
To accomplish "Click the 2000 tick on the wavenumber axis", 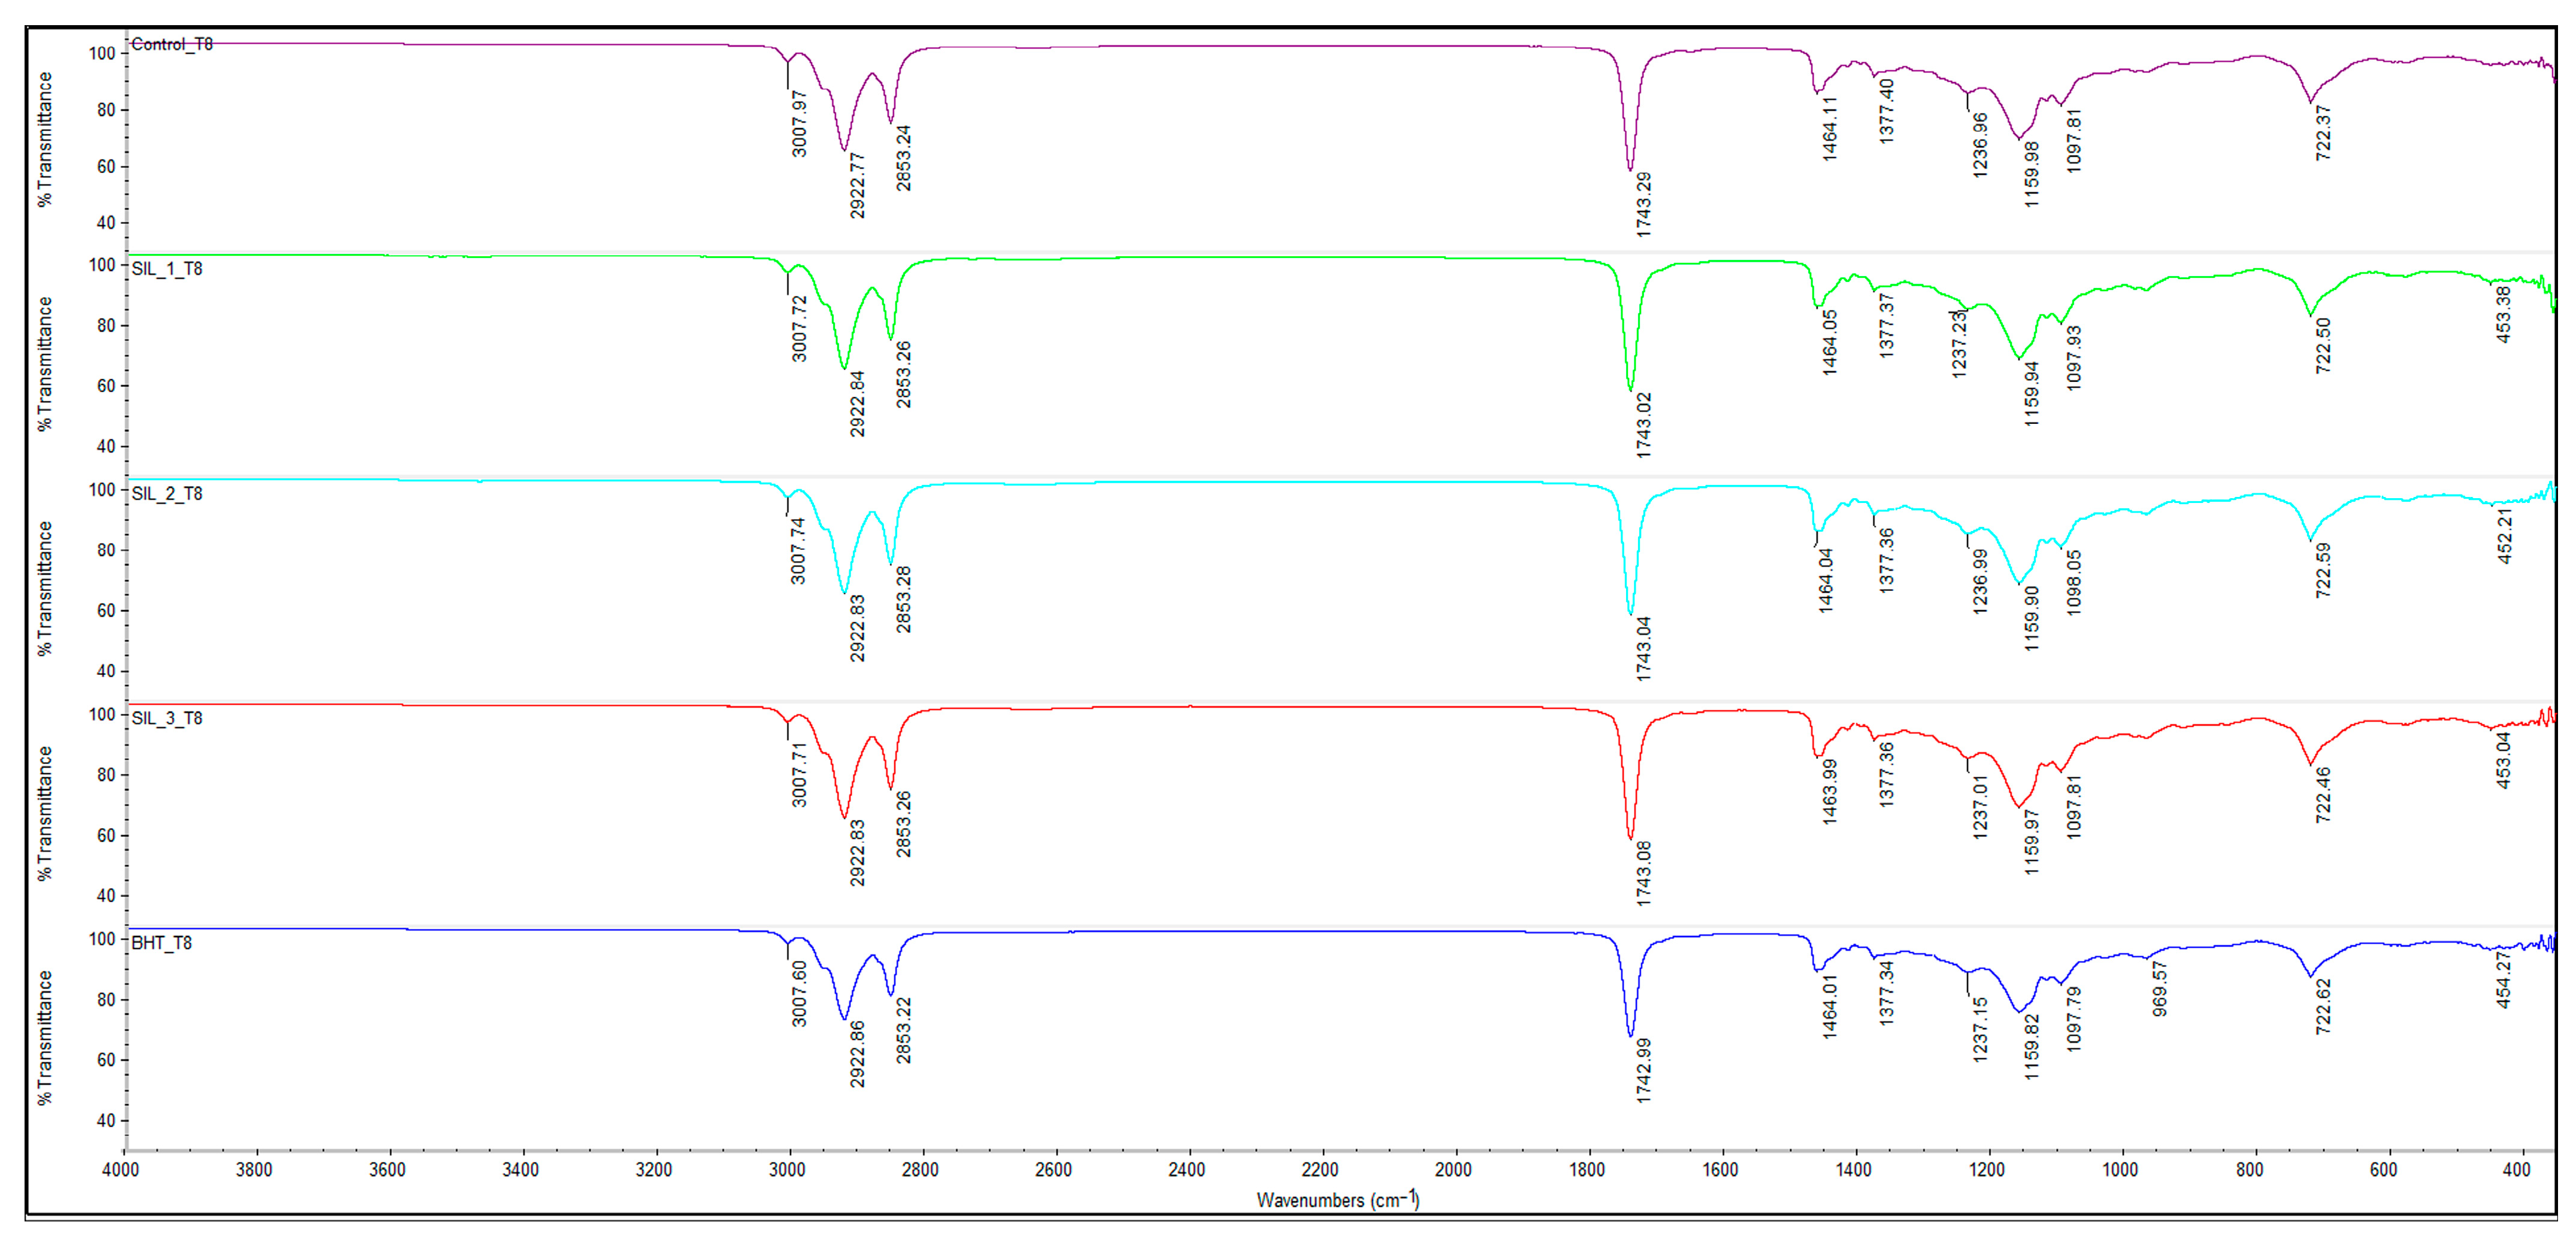I will (1453, 1169).
